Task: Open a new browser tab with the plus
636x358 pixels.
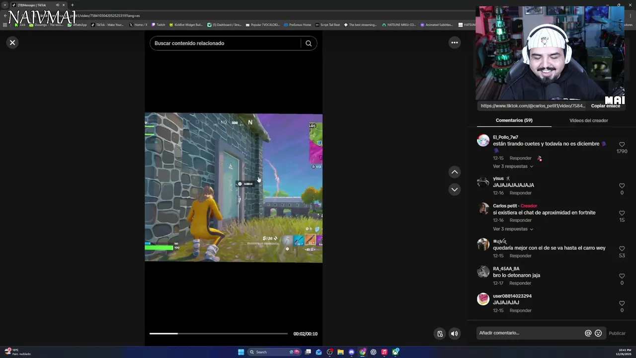Action: coord(72,5)
